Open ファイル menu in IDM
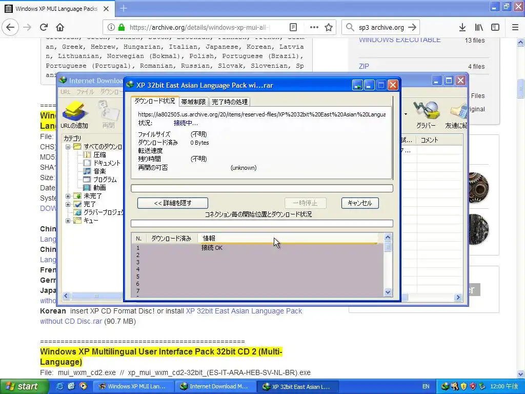The height and width of the screenshot is (394, 525). (86, 92)
